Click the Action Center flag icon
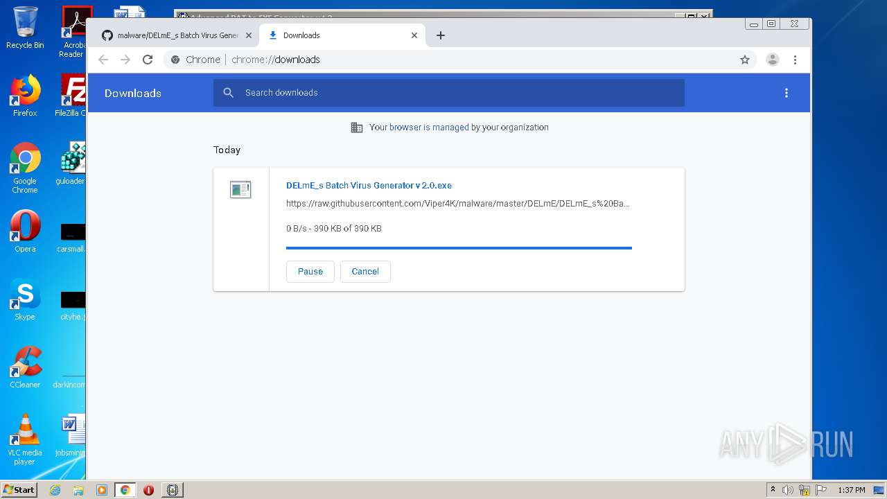The image size is (887, 499). tap(820, 490)
